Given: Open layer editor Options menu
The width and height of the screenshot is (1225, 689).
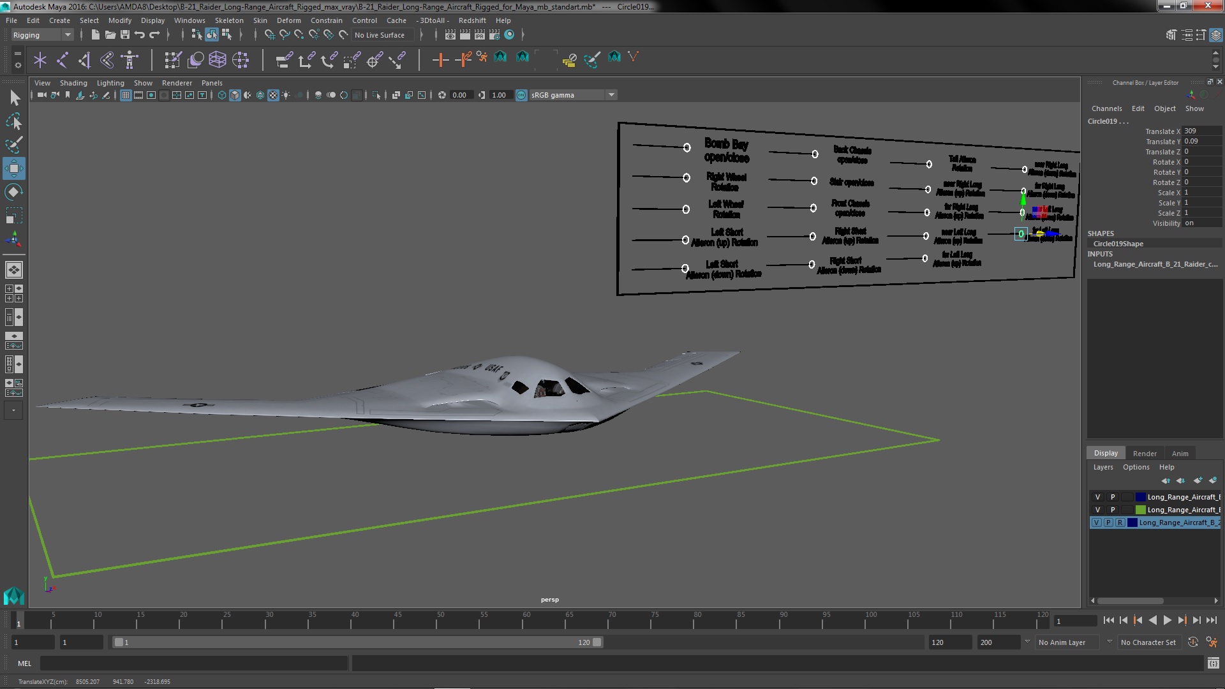Looking at the screenshot, I should tap(1136, 467).
